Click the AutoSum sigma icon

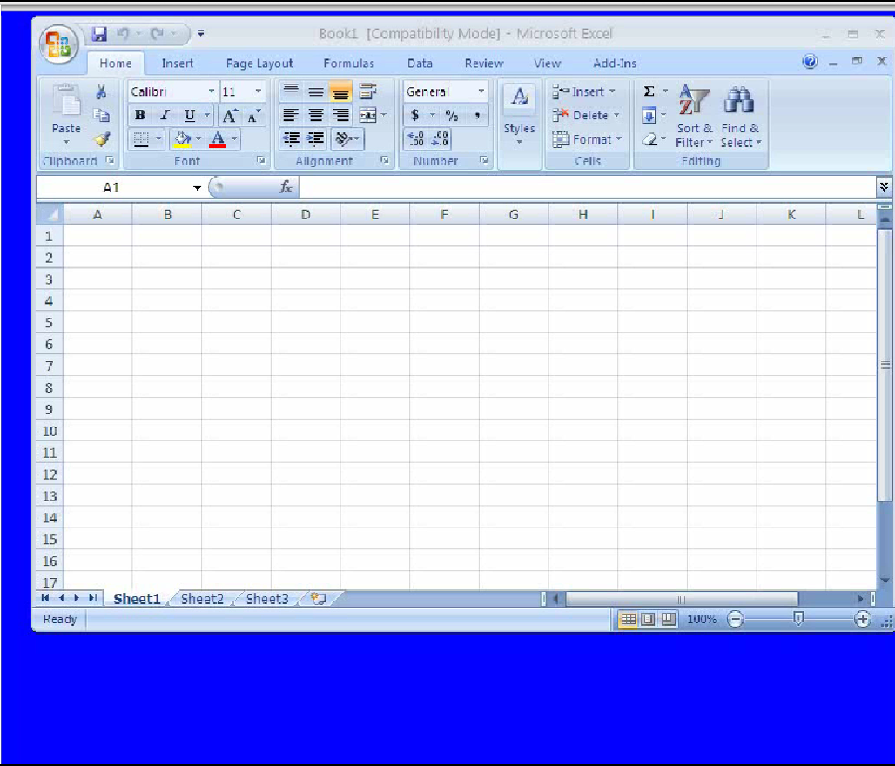649,91
